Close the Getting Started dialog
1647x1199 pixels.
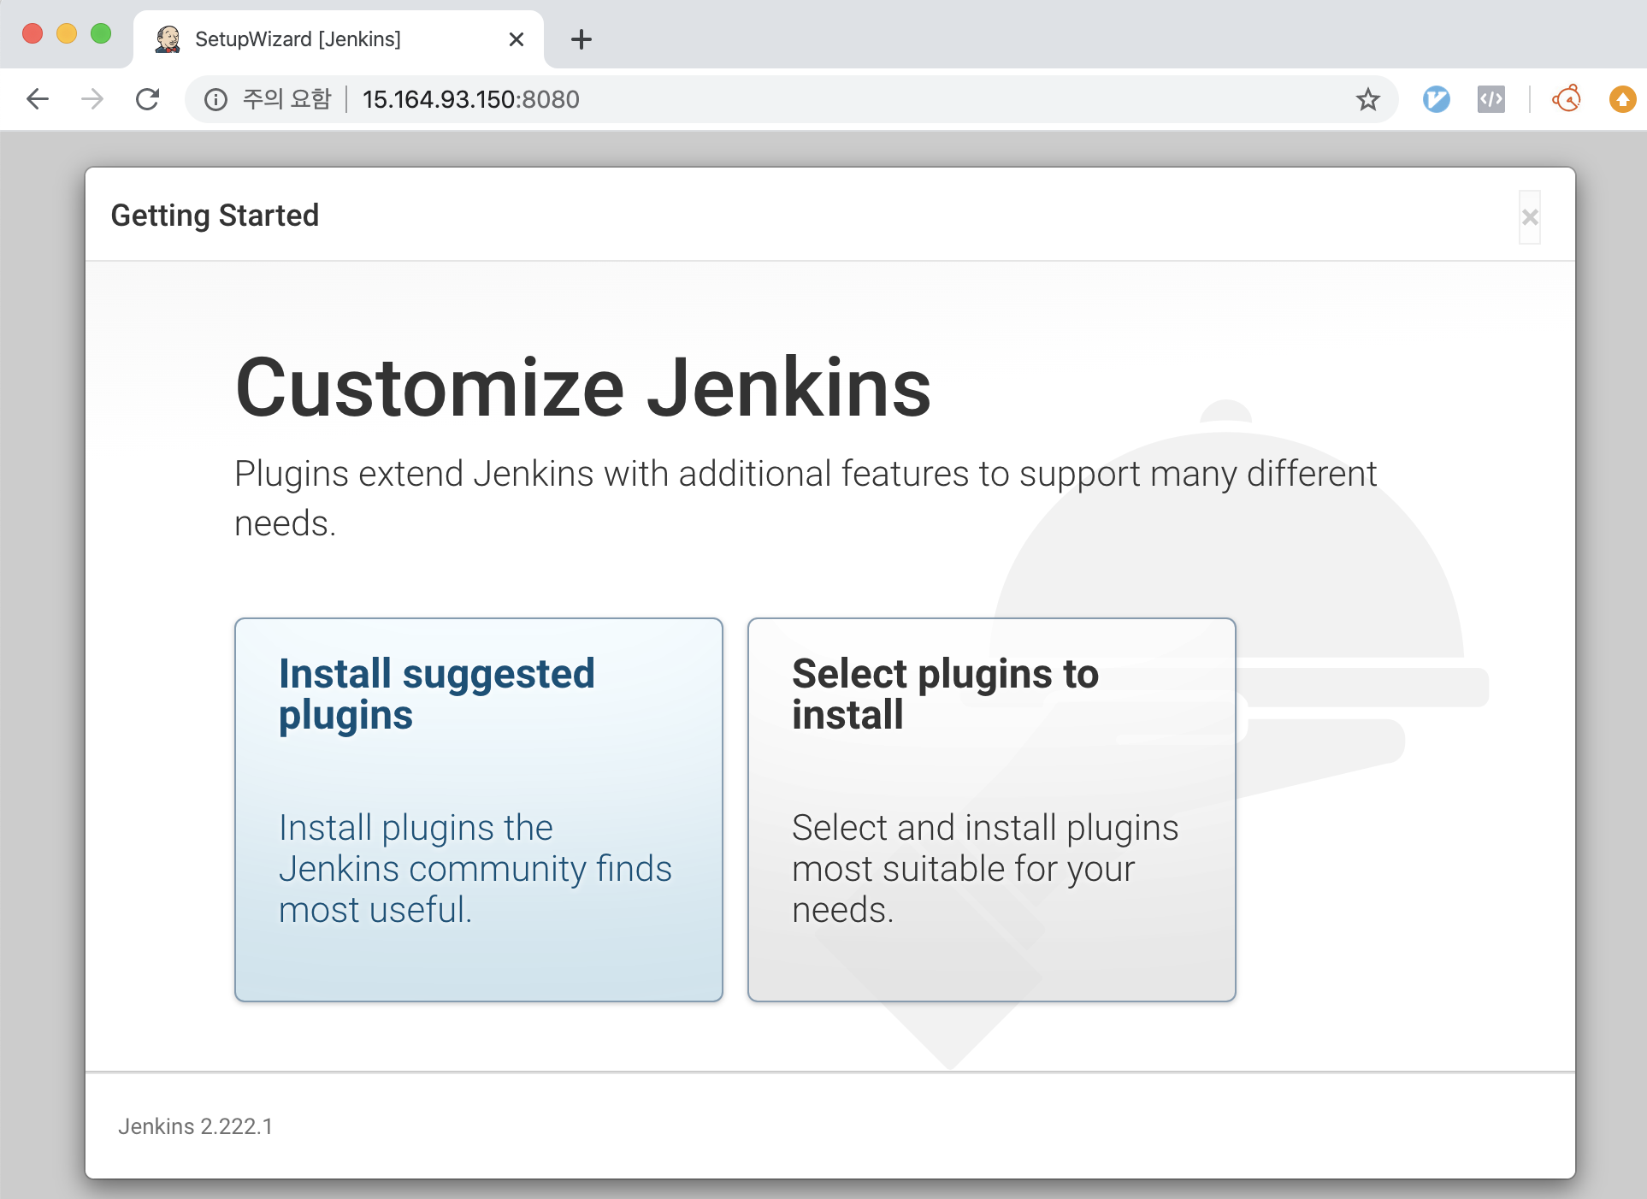click(1529, 217)
